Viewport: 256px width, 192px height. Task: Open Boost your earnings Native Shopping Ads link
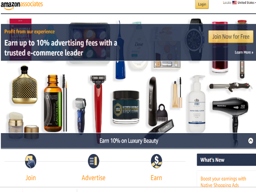[223, 182]
